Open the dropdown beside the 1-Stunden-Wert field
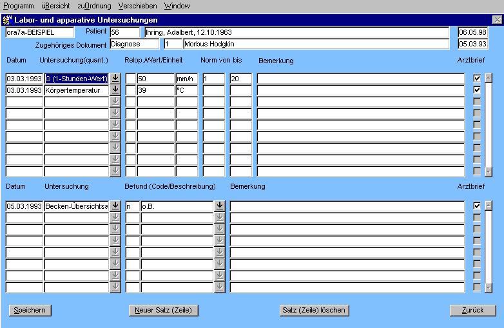504x328 pixels. 115,79
